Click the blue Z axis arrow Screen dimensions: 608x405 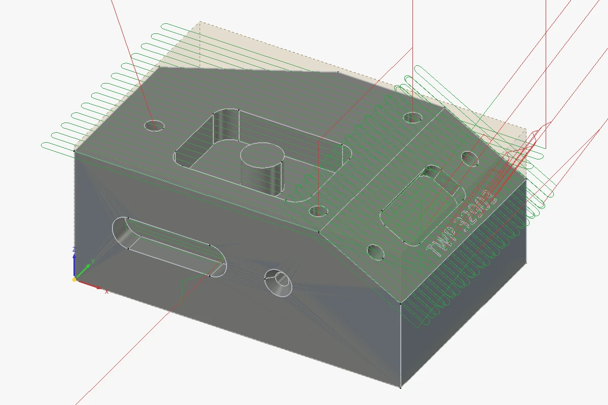(x=74, y=264)
